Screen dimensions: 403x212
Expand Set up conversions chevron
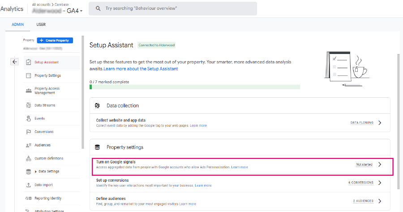coord(380,183)
